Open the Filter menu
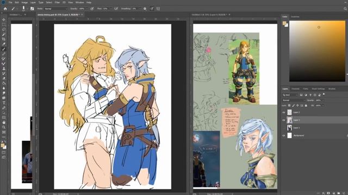The height and width of the screenshot is (195, 348). point(57,2)
